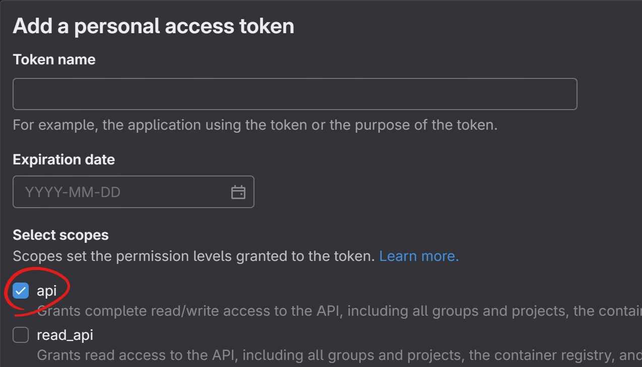This screenshot has width=642, height=367.
Task: Click the "Token name" field label
Action: click(54, 59)
